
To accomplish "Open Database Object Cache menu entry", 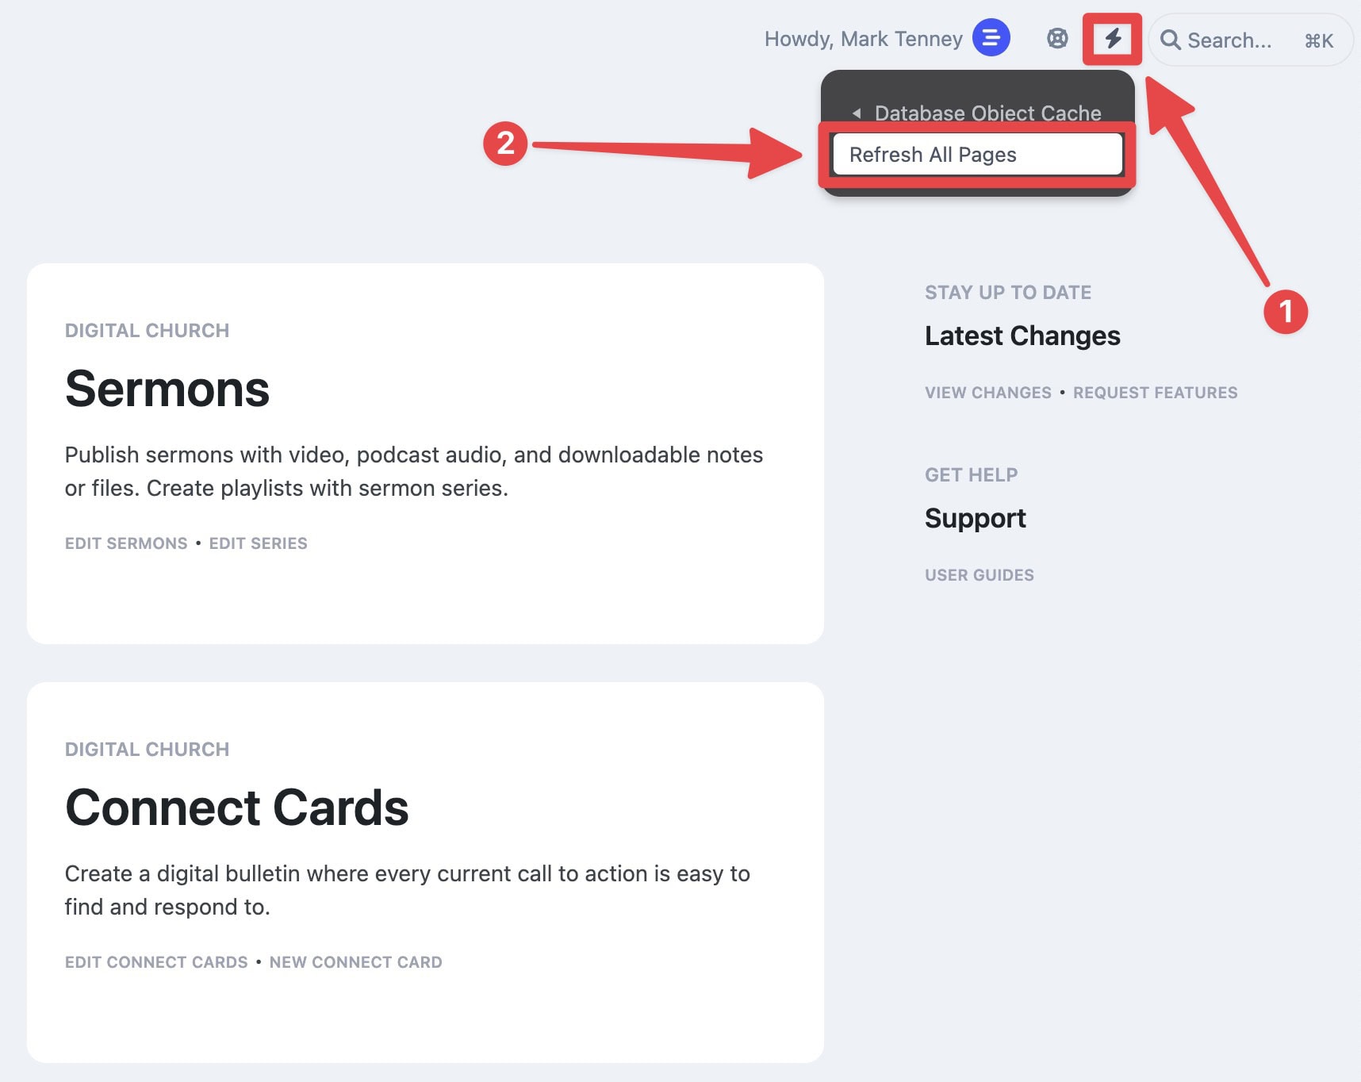I will [987, 113].
